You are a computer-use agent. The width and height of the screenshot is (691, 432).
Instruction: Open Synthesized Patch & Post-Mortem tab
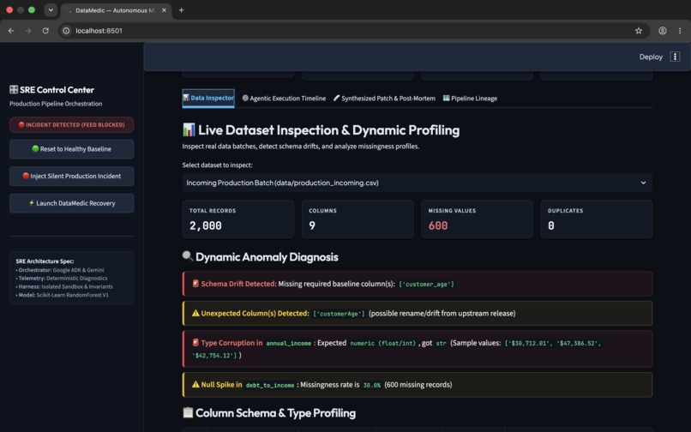point(384,99)
